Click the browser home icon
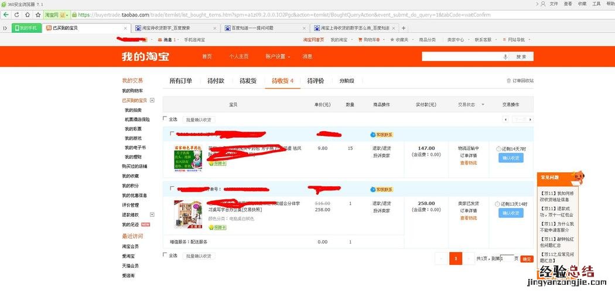Viewport: 615px width, 293px height. [x=26, y=15]
